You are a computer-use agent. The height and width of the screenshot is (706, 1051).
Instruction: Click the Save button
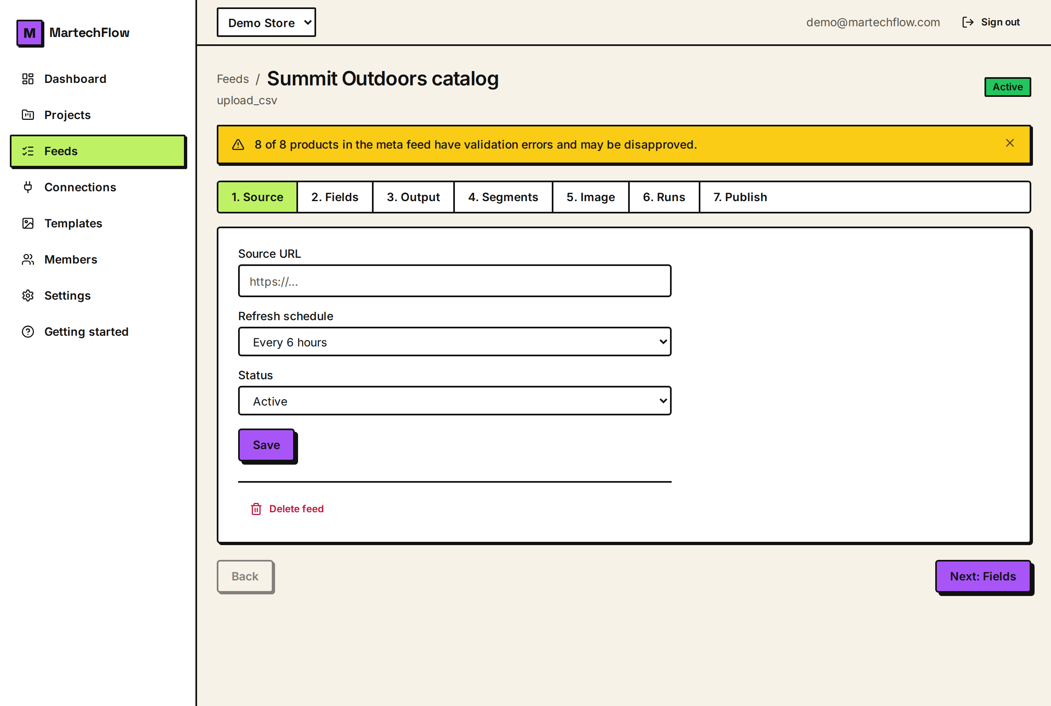(266, 445)
